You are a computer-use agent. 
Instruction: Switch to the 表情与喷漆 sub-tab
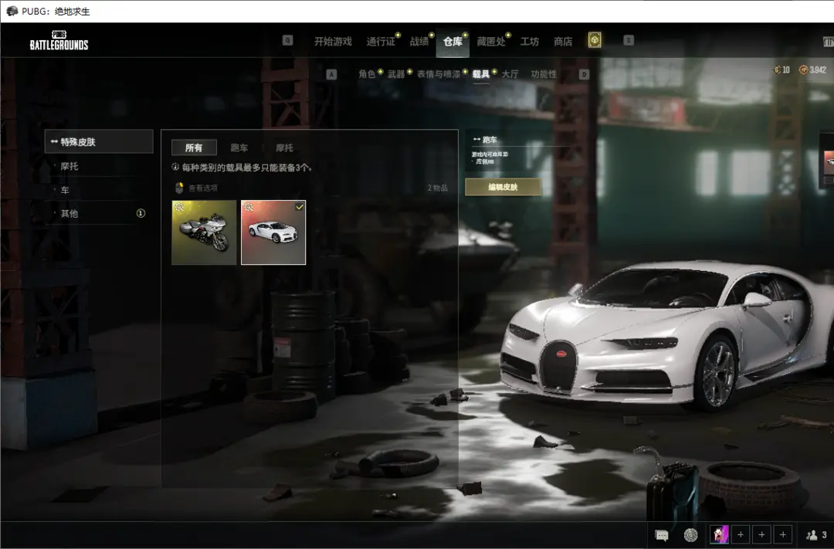pyautogui.click(x=439, y=74)
